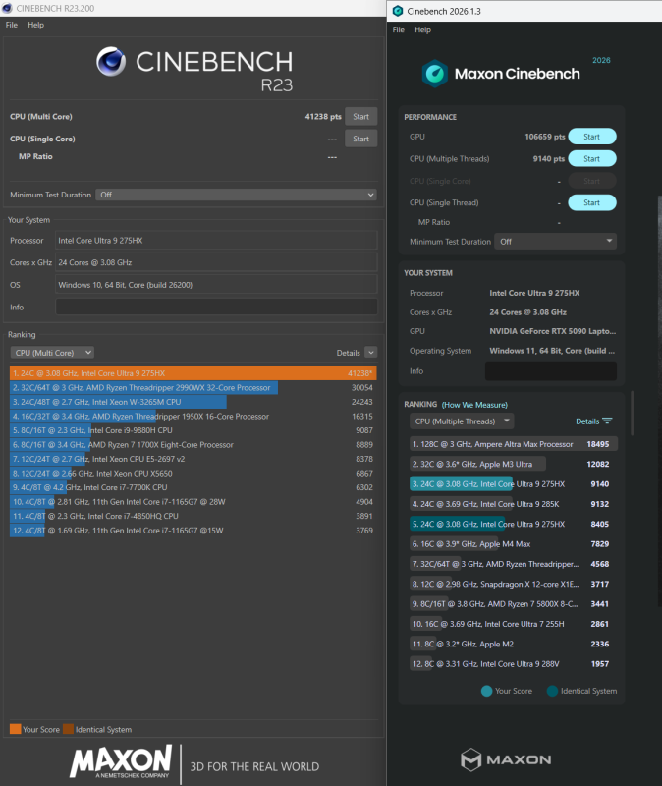The height and width of the screenshot is (786, 662).
Task: Open Help menu in Cinebench R23
Action: pyautogui.click(x=35, y=25)
